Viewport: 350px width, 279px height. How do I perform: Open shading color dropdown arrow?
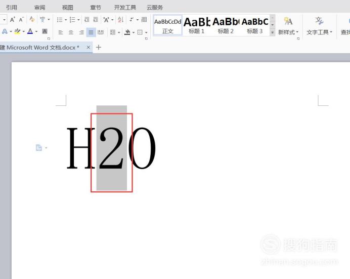coord(134,32)
